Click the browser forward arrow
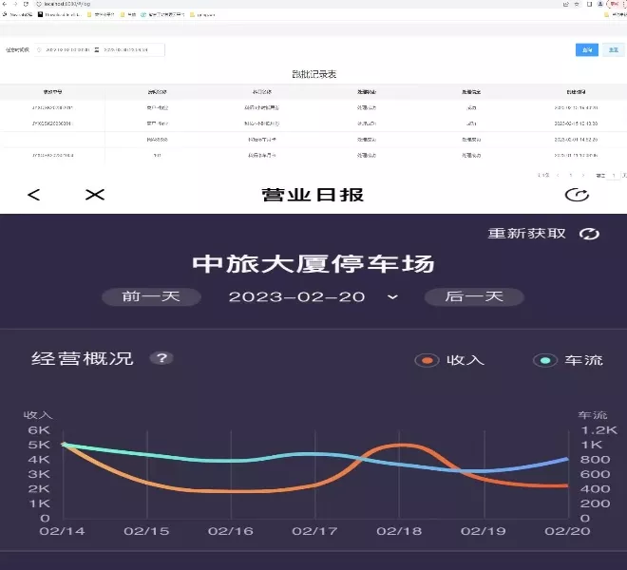The image size is (627, 570). tap(15, 4)
